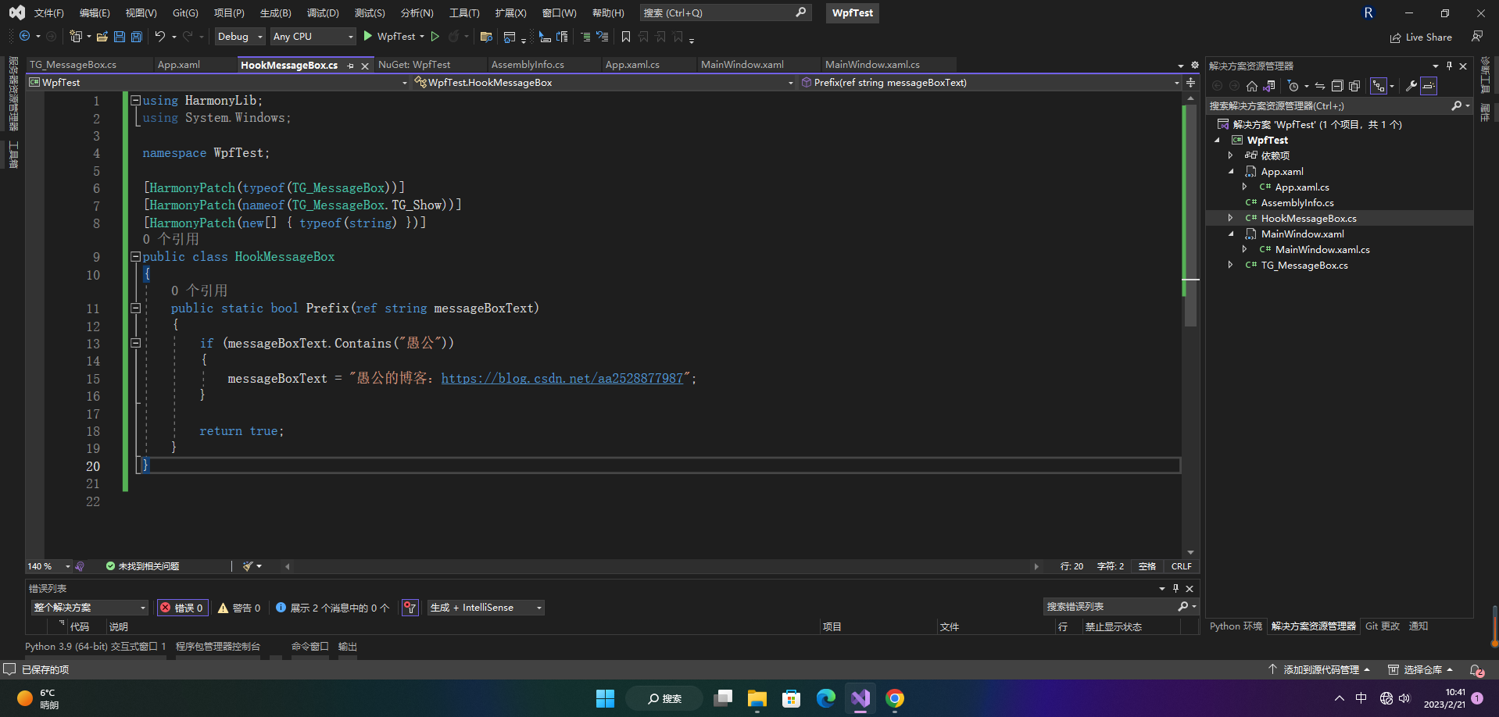Open Microsoft Edge from the taskbar

(826, 698)
